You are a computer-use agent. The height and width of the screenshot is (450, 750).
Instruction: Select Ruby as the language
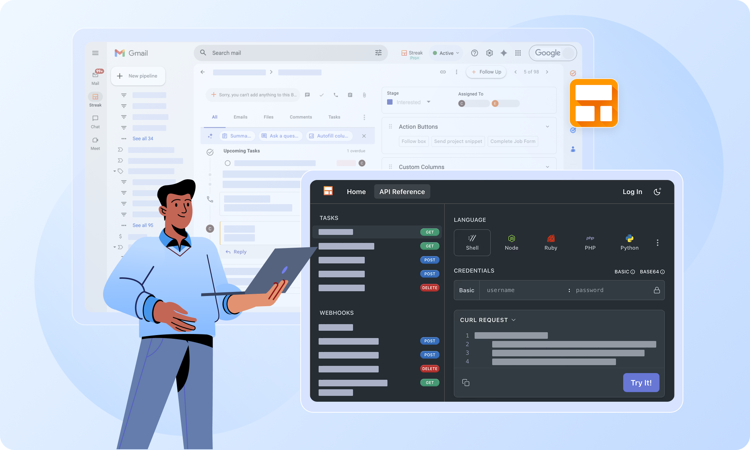point(551,243)
